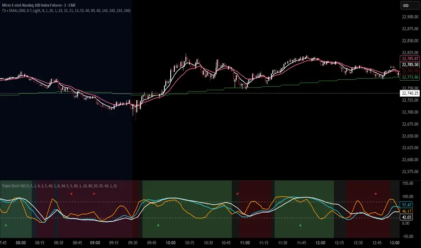Select the T3 + EMAs indicator legend

pos(66,10)
